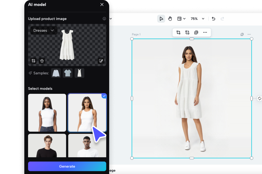Click the top-left corner handle of image
This screenshot has height=174, width=262.
pyautogui.click(x=132, y=39)
